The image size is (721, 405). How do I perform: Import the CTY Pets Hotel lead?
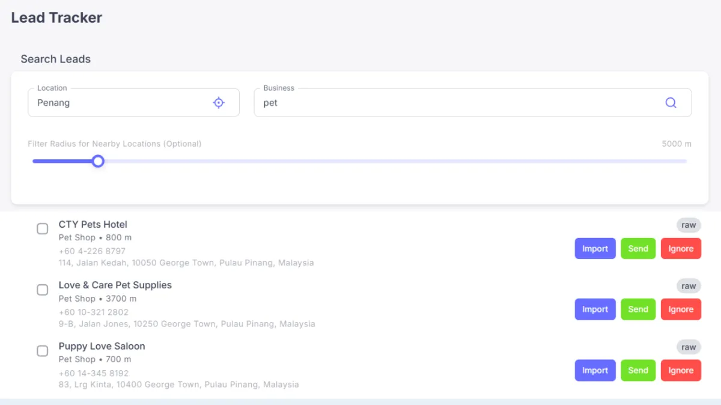point(595,249)
